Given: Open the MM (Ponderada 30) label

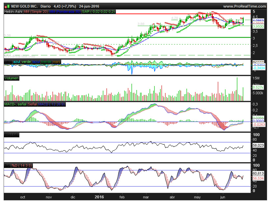Looking at the screenshot, I should click(65, 12).
